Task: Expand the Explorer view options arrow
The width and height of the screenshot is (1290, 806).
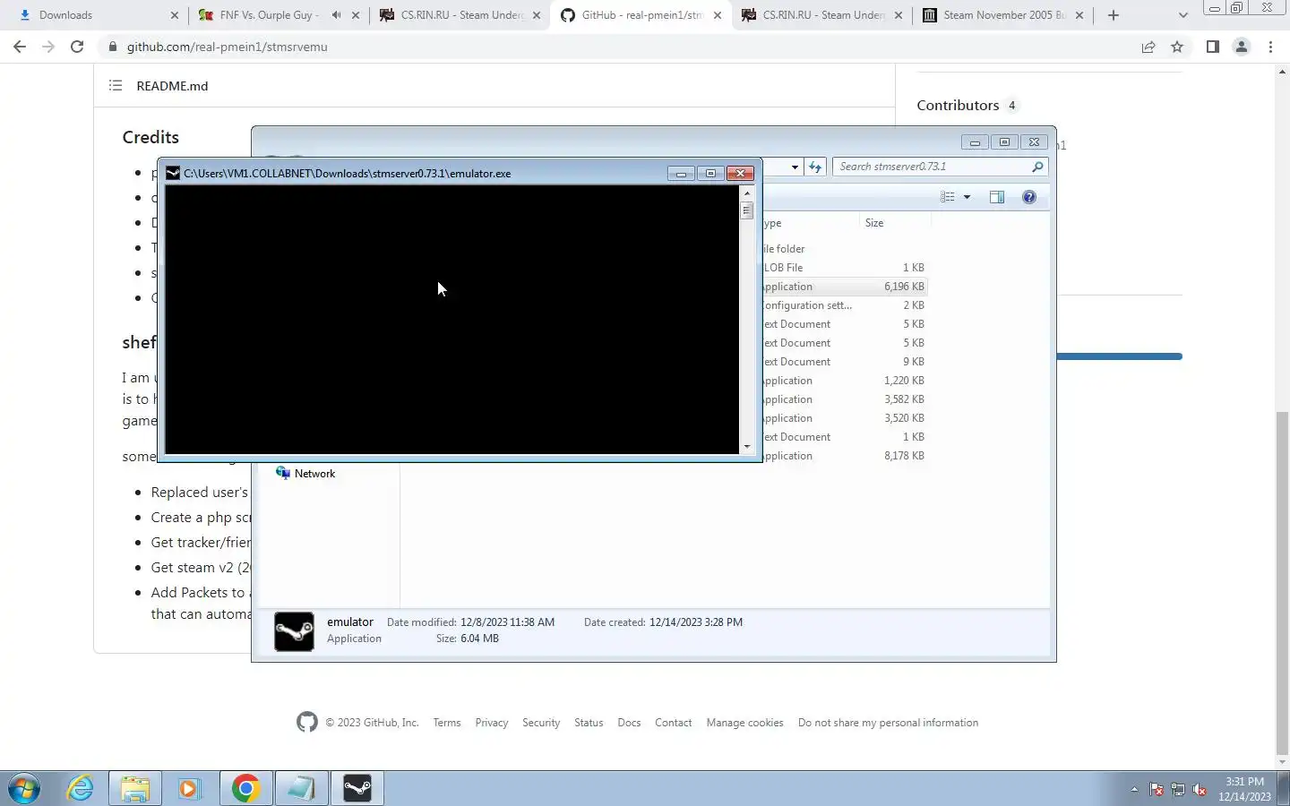Action: (x=967, y=197)
